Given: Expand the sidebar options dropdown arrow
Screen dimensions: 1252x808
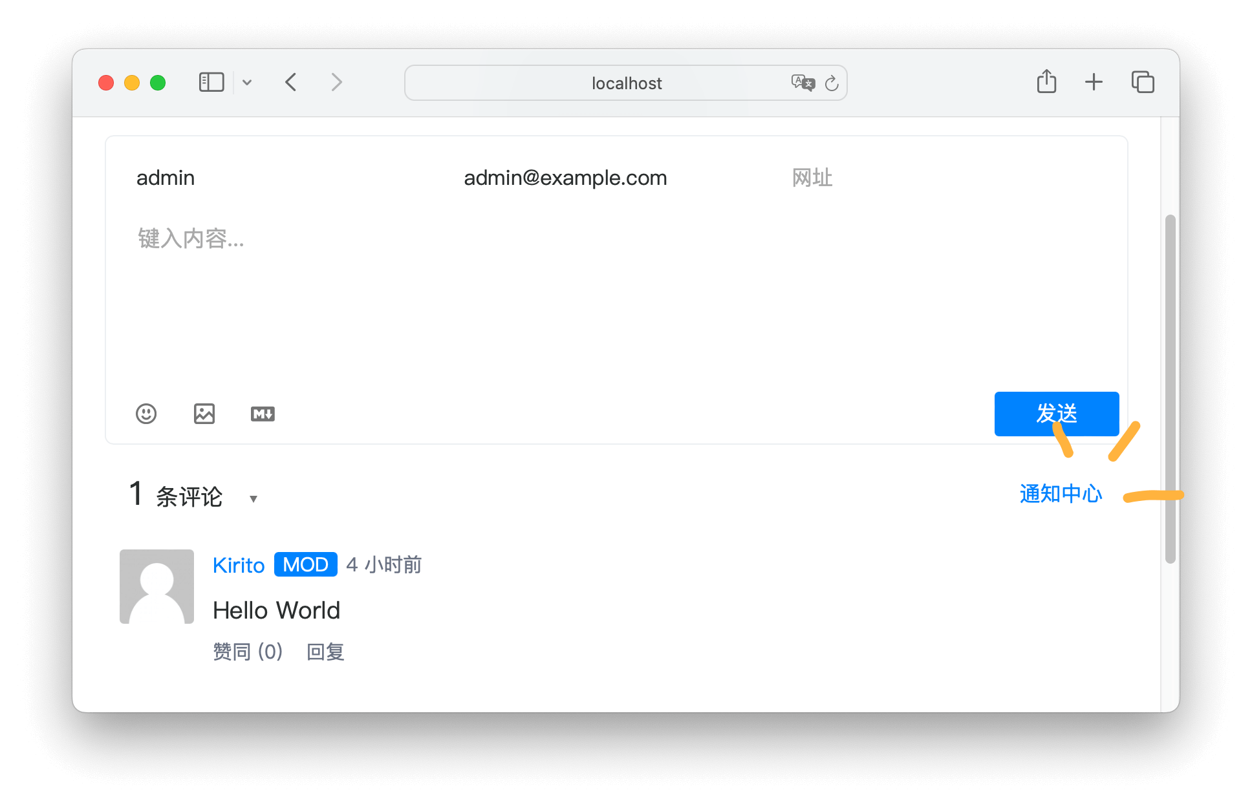Looking at the screenshot, I should [x=247, y=83].
